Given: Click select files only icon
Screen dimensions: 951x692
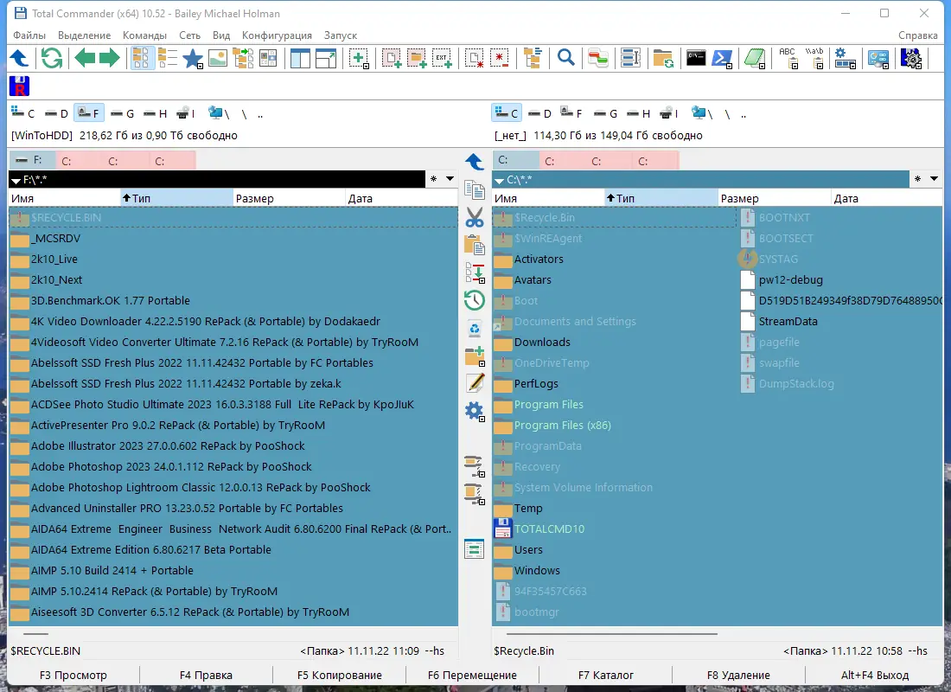Looking at the screenshot, I should click(x=391, y=59).
